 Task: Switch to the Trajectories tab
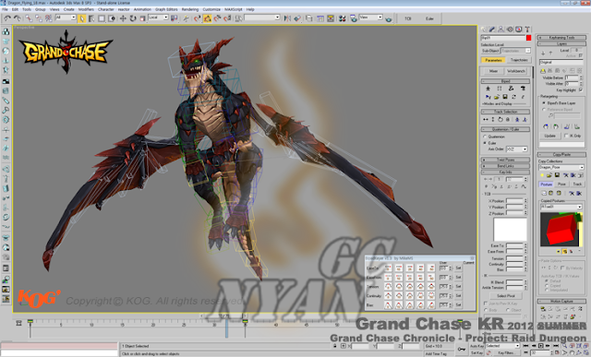(519, 60)
